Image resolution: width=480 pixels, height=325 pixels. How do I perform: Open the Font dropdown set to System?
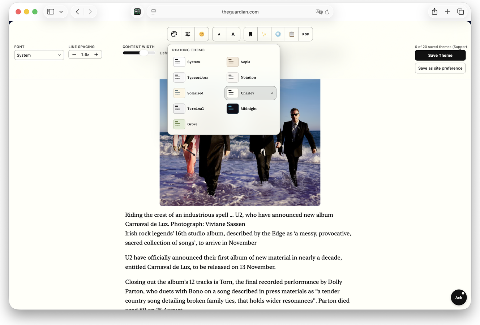click(x=39, y=55)
